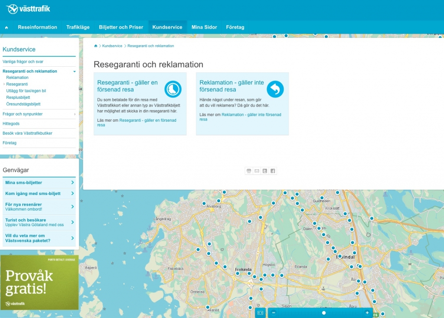This screenshot has height=318, width=444.
Task: Click the Kundservice breadcrumb link
Action: [112, 46]
